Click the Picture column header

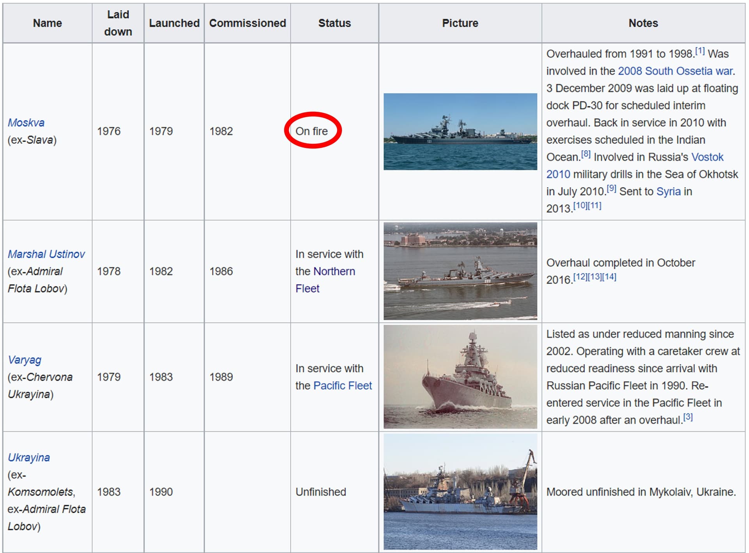coord(460,23)
